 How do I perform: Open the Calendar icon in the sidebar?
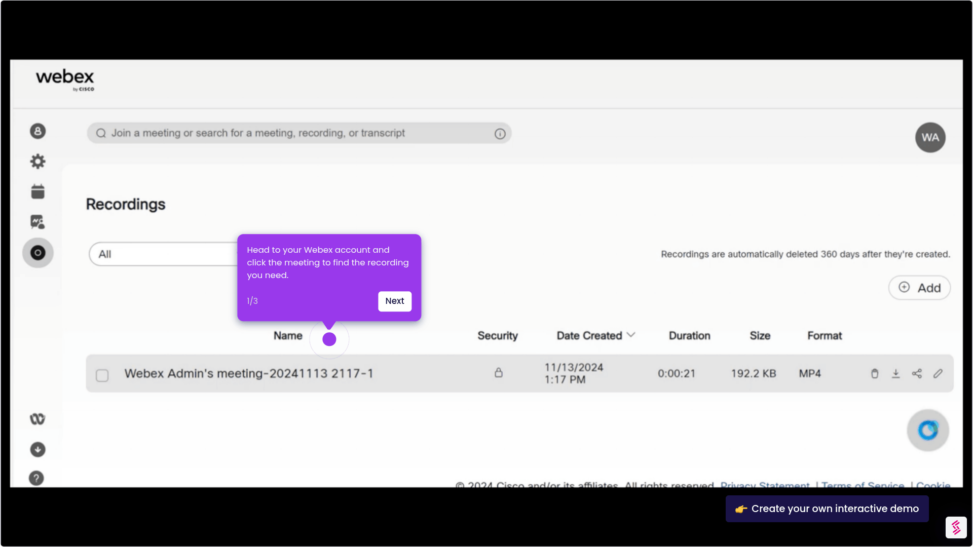38,191
